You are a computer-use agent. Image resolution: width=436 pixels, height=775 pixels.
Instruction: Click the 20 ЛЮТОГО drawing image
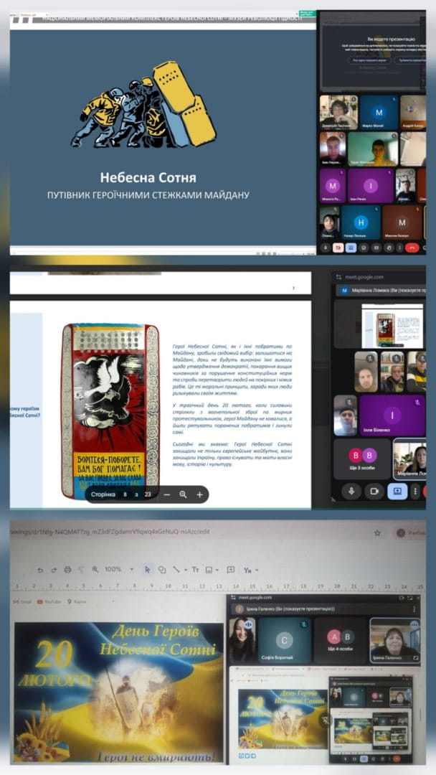pyautogui.click(x=118, y=692)
